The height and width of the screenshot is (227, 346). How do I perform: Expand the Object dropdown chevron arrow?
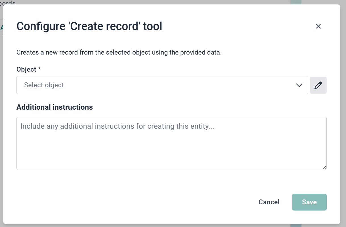click(299, 85)
